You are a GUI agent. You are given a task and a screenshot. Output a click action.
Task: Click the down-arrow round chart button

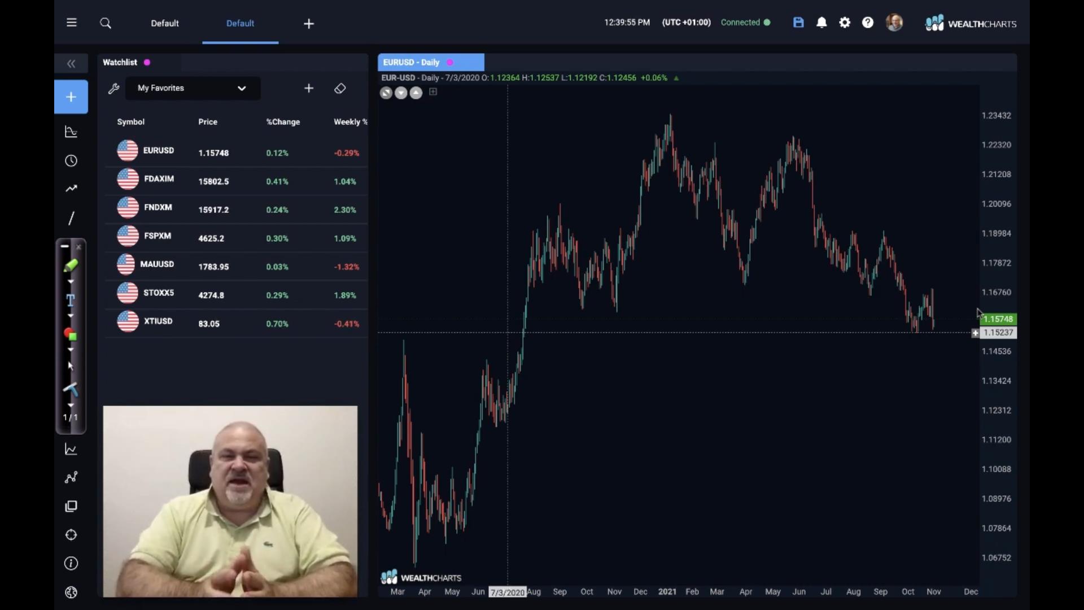click(401, 93)
